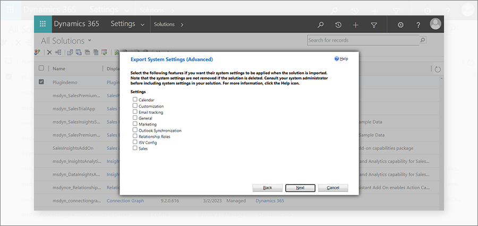The image size is (478, 226).
Task: Open the Help link text in dialog
Action: [x=344, y=58]
